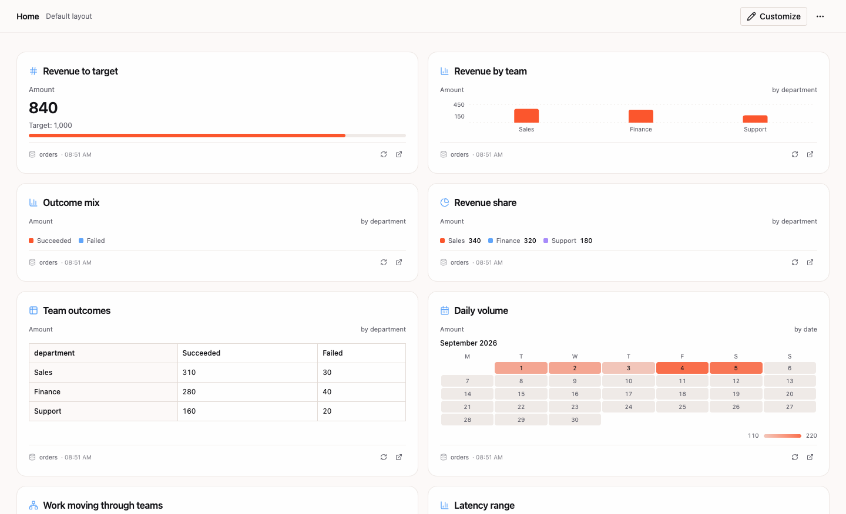Viewport: 846px width, 514px height.
Task: Click the calendar icon beside Daily volume
Action: [445, 310]
